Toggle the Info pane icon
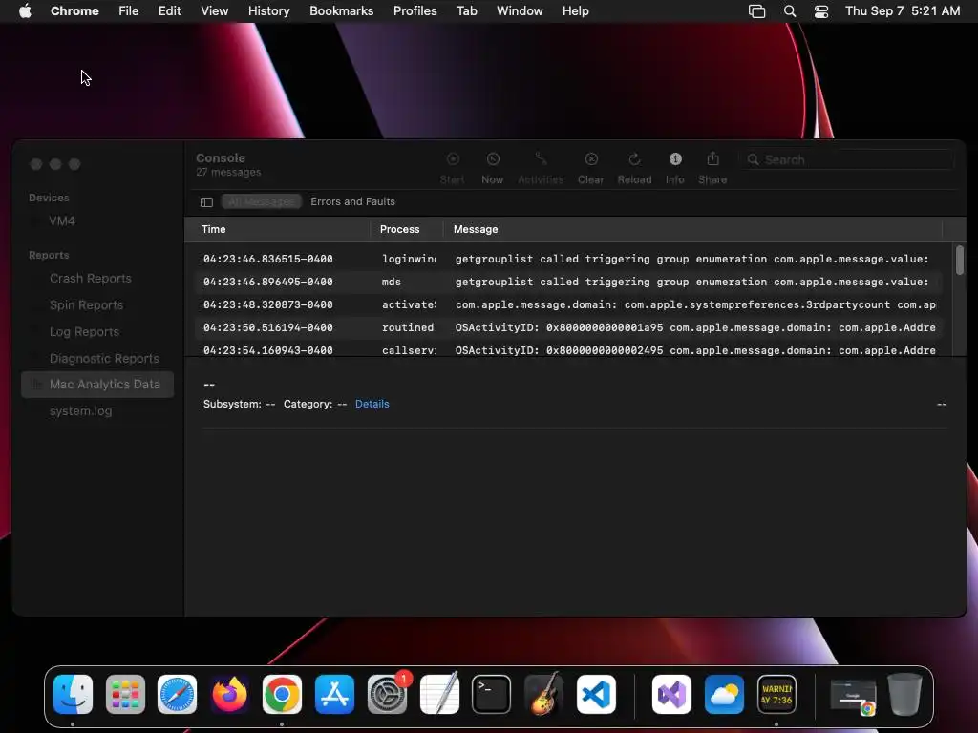 675,159
